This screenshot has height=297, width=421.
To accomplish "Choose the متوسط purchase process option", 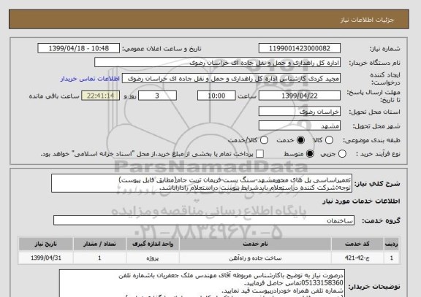I will (310, 154).
